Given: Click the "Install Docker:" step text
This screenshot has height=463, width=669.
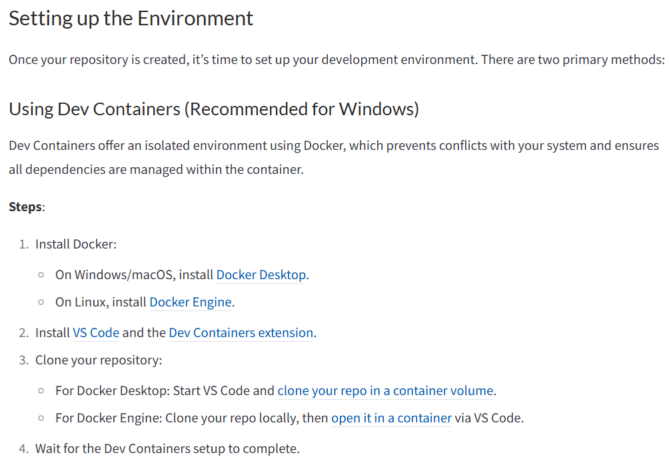Looking at the screenshot, I should pyautogui.click(x=76, y=244).
